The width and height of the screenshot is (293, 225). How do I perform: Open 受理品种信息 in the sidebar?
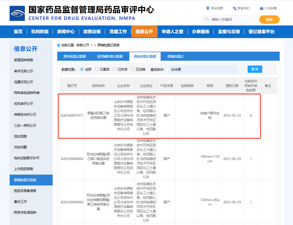(x=23, y=60)
